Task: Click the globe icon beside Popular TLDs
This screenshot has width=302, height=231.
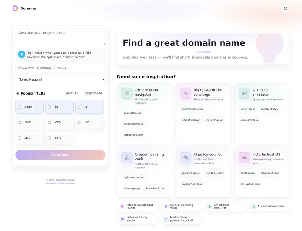Action: point(17,93)
